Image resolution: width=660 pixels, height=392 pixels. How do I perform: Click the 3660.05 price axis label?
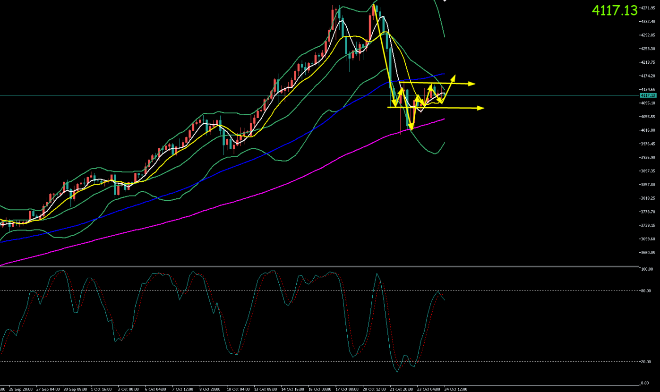click(x=648, y=253)
